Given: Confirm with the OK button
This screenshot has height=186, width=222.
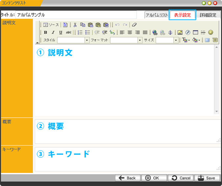Looking at the screenshot, I should [x=154, y=178].
